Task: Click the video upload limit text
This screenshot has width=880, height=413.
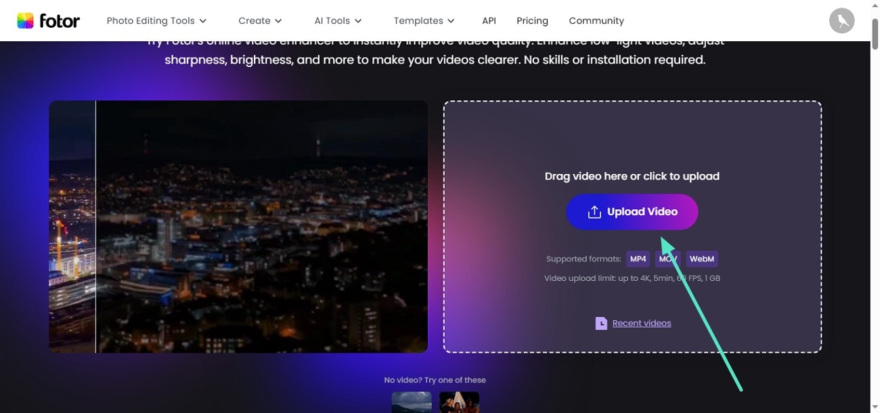Action: click(x=632, y=278)
